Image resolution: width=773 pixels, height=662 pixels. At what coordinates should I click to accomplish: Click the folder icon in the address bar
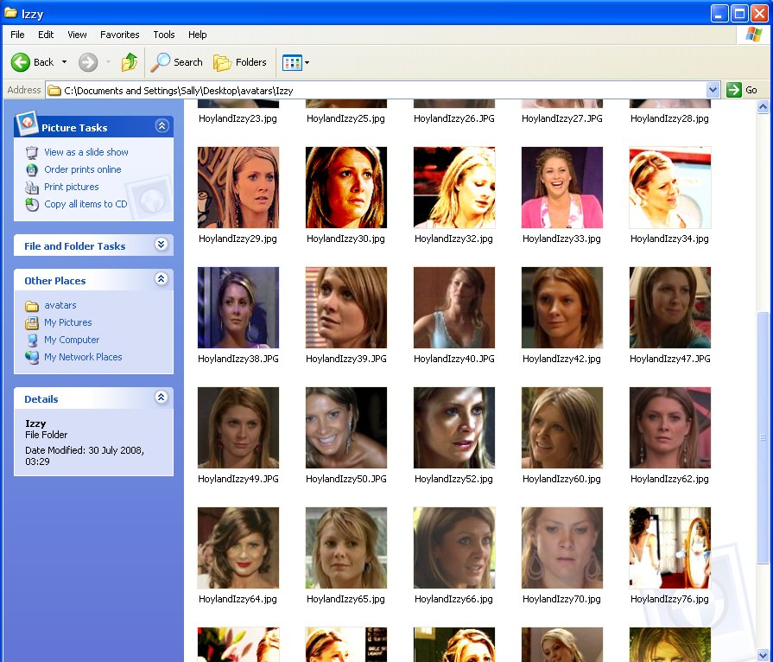(54, 90)
